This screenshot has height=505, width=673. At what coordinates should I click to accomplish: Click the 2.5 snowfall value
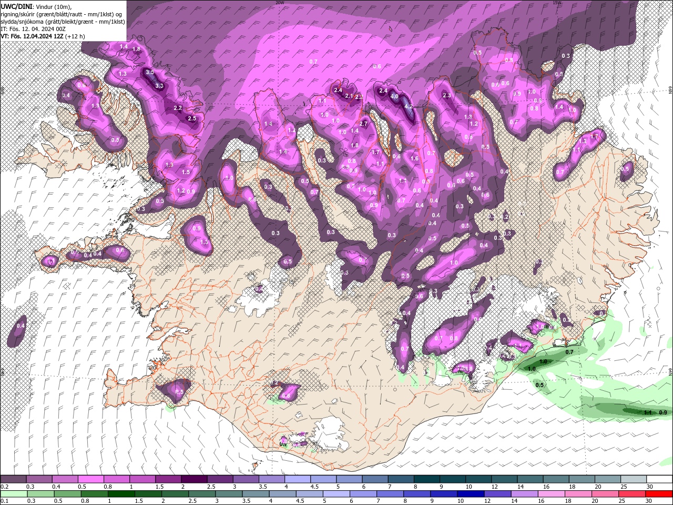[192, 118]
